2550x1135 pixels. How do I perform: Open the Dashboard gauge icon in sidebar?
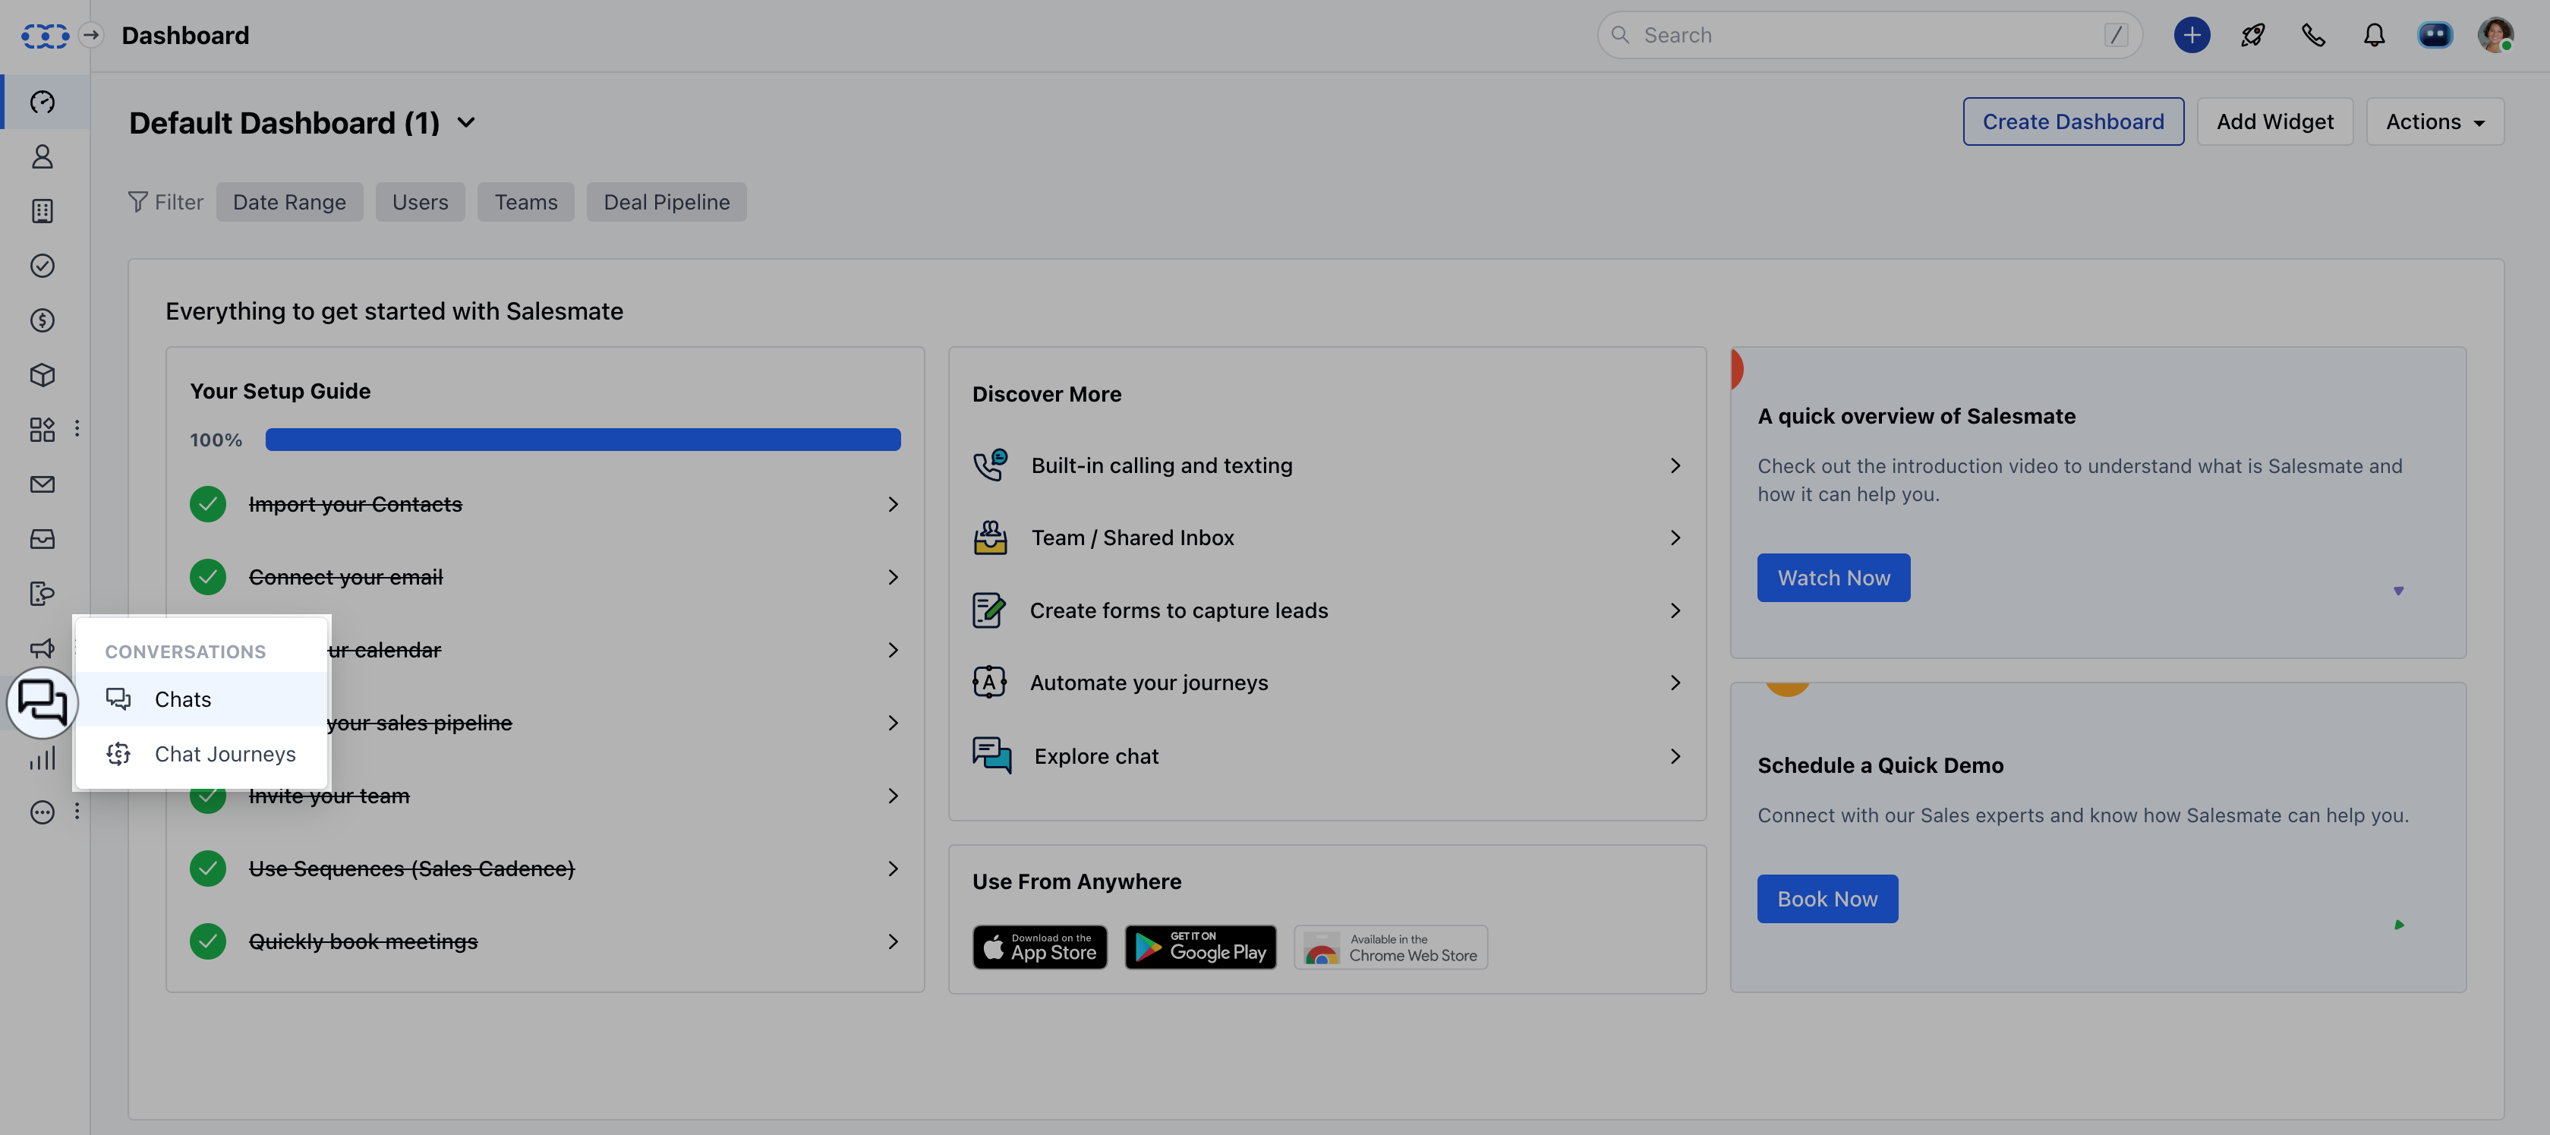(43, 102)
